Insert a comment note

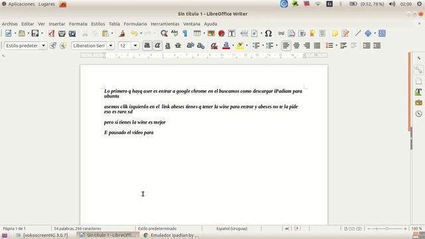tap(335, 33)
